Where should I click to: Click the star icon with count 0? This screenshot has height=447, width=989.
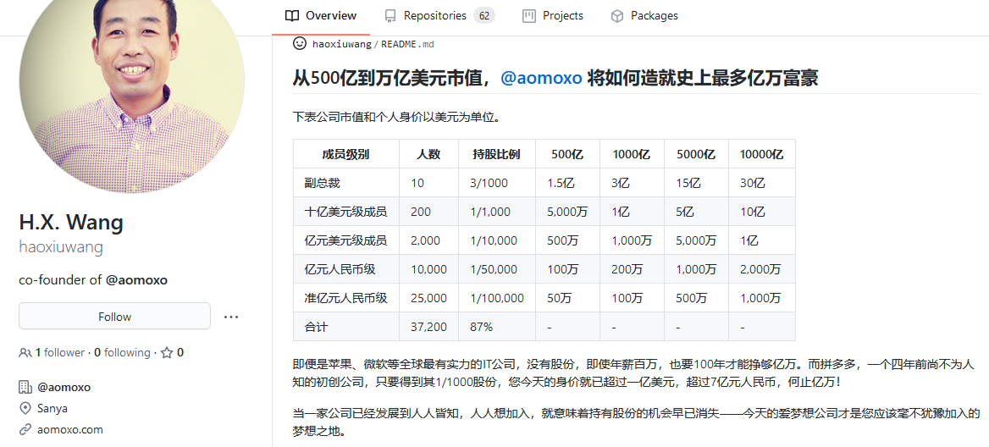[167, 352]
